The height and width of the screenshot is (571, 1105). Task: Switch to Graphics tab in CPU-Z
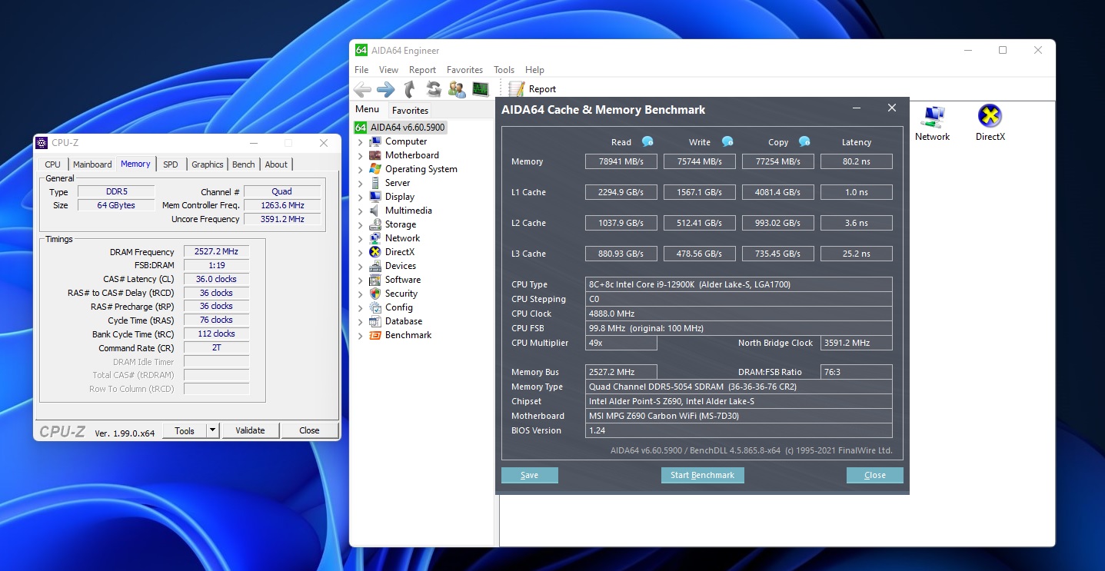click(x=208, y=164)
